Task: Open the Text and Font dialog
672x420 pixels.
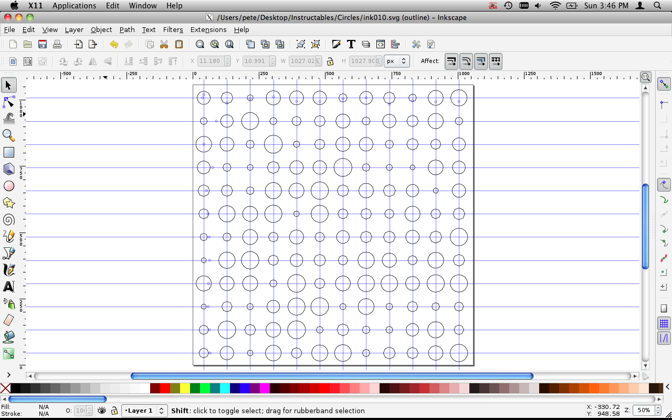Action: pos(351,44)
